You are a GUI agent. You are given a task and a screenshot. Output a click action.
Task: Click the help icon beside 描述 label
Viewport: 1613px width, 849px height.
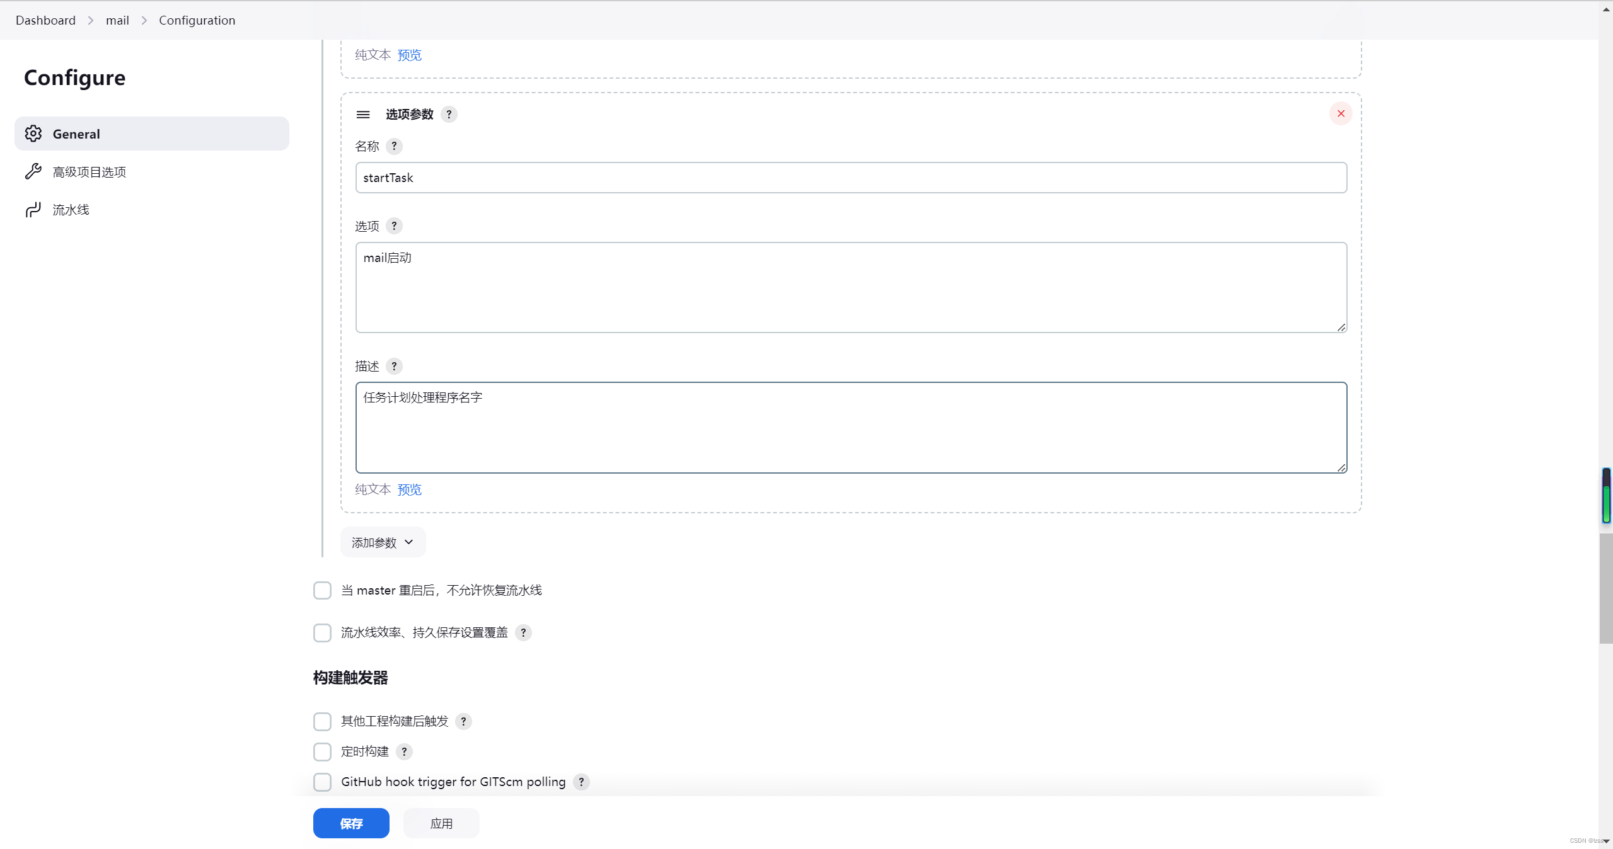pyautogui.click(x=394, y=366)
